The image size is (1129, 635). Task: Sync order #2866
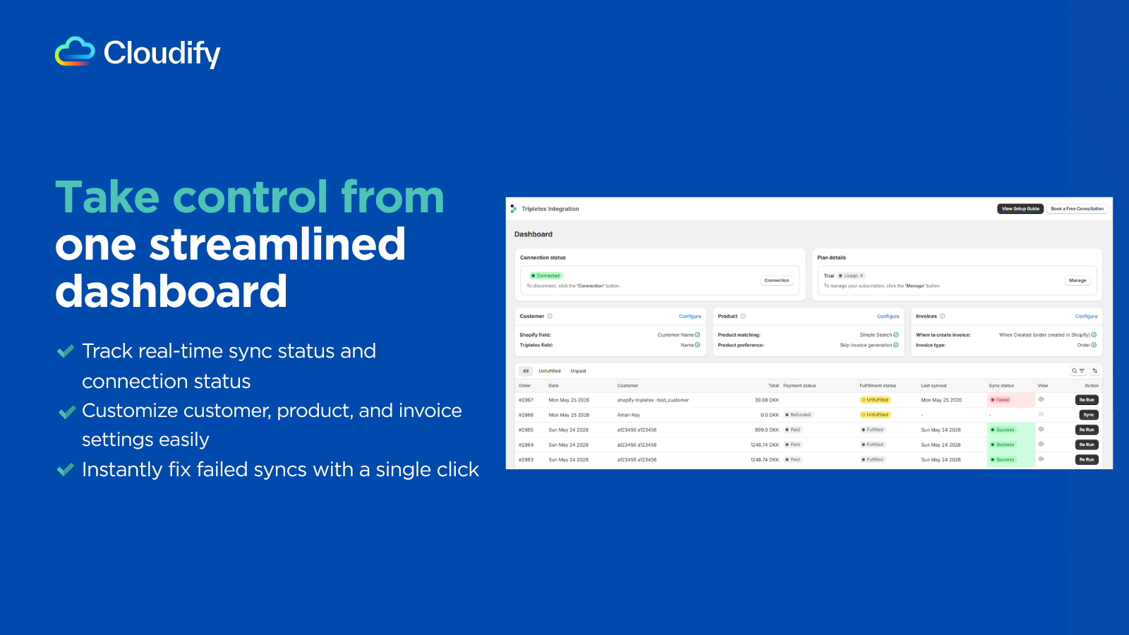(1089, 415)
